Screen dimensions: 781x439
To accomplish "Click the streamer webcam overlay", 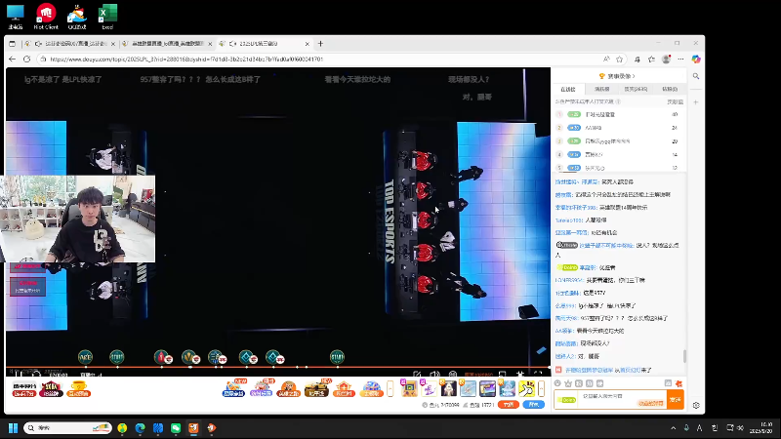I will (78, 219).
